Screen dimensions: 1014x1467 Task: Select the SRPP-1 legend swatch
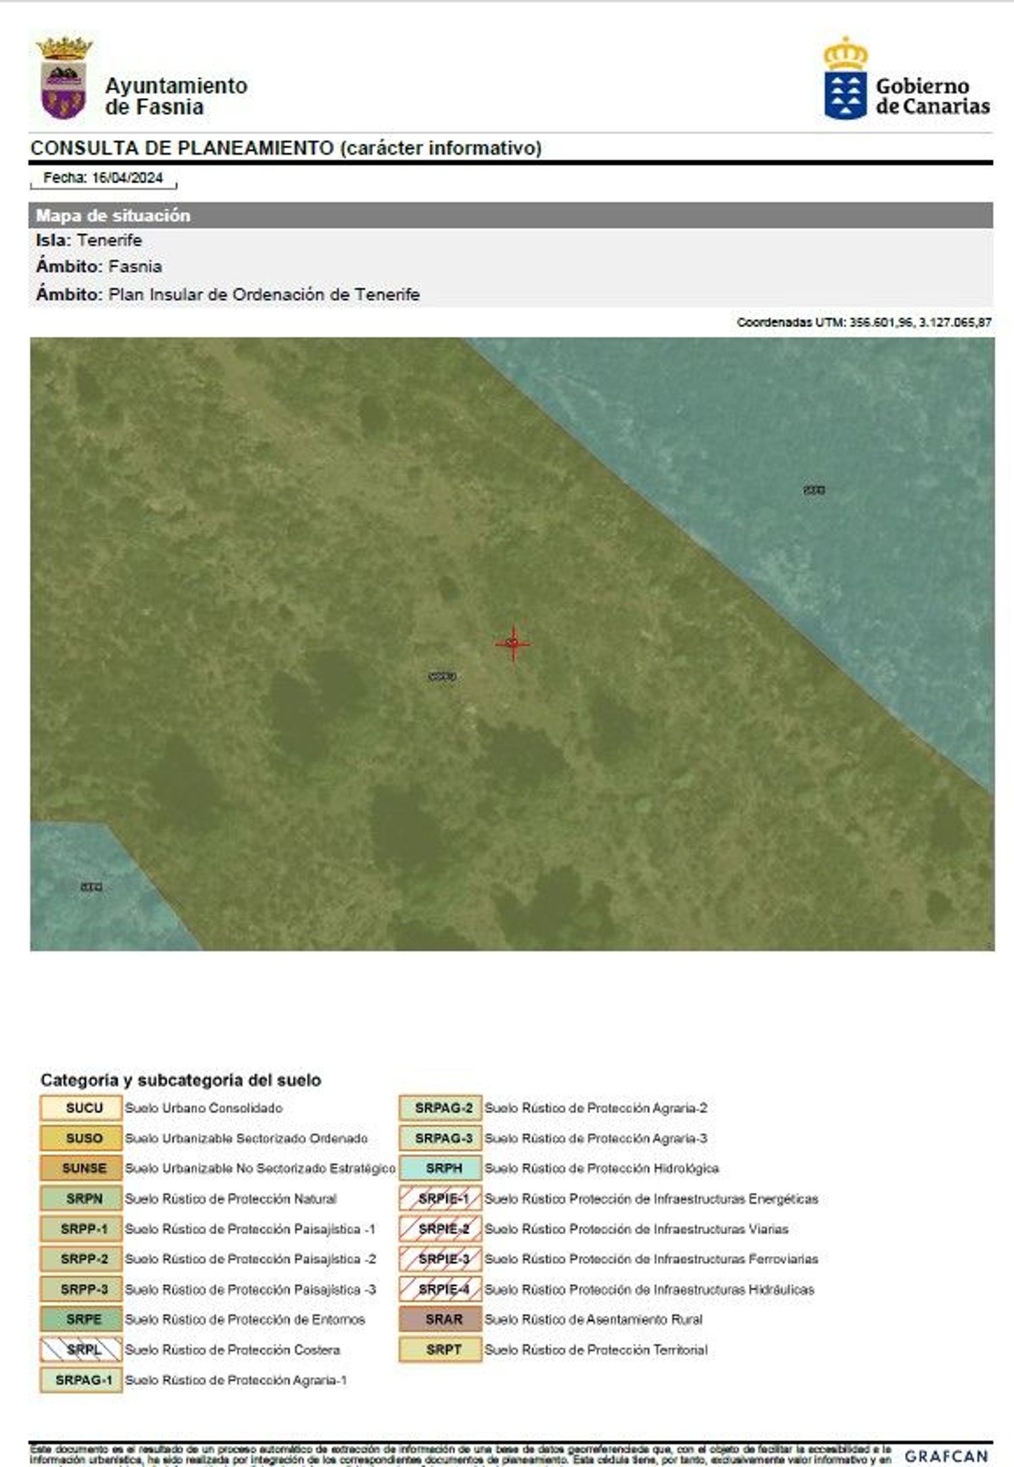(x=81, y=1228)
